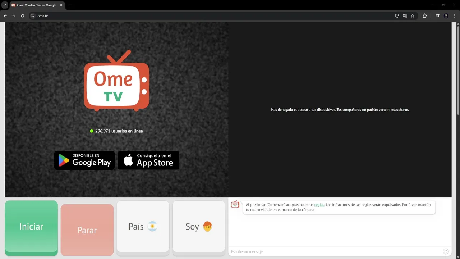Open the Extensions puzzle menu
This screenshot has width=460, height=259.
click(x=424, y=16)
